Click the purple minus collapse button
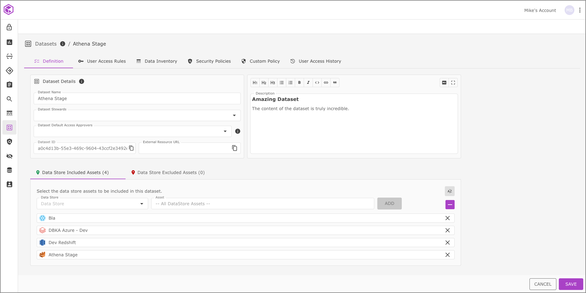The height and width of the screenshot is (293, 586). pos(450,205)
